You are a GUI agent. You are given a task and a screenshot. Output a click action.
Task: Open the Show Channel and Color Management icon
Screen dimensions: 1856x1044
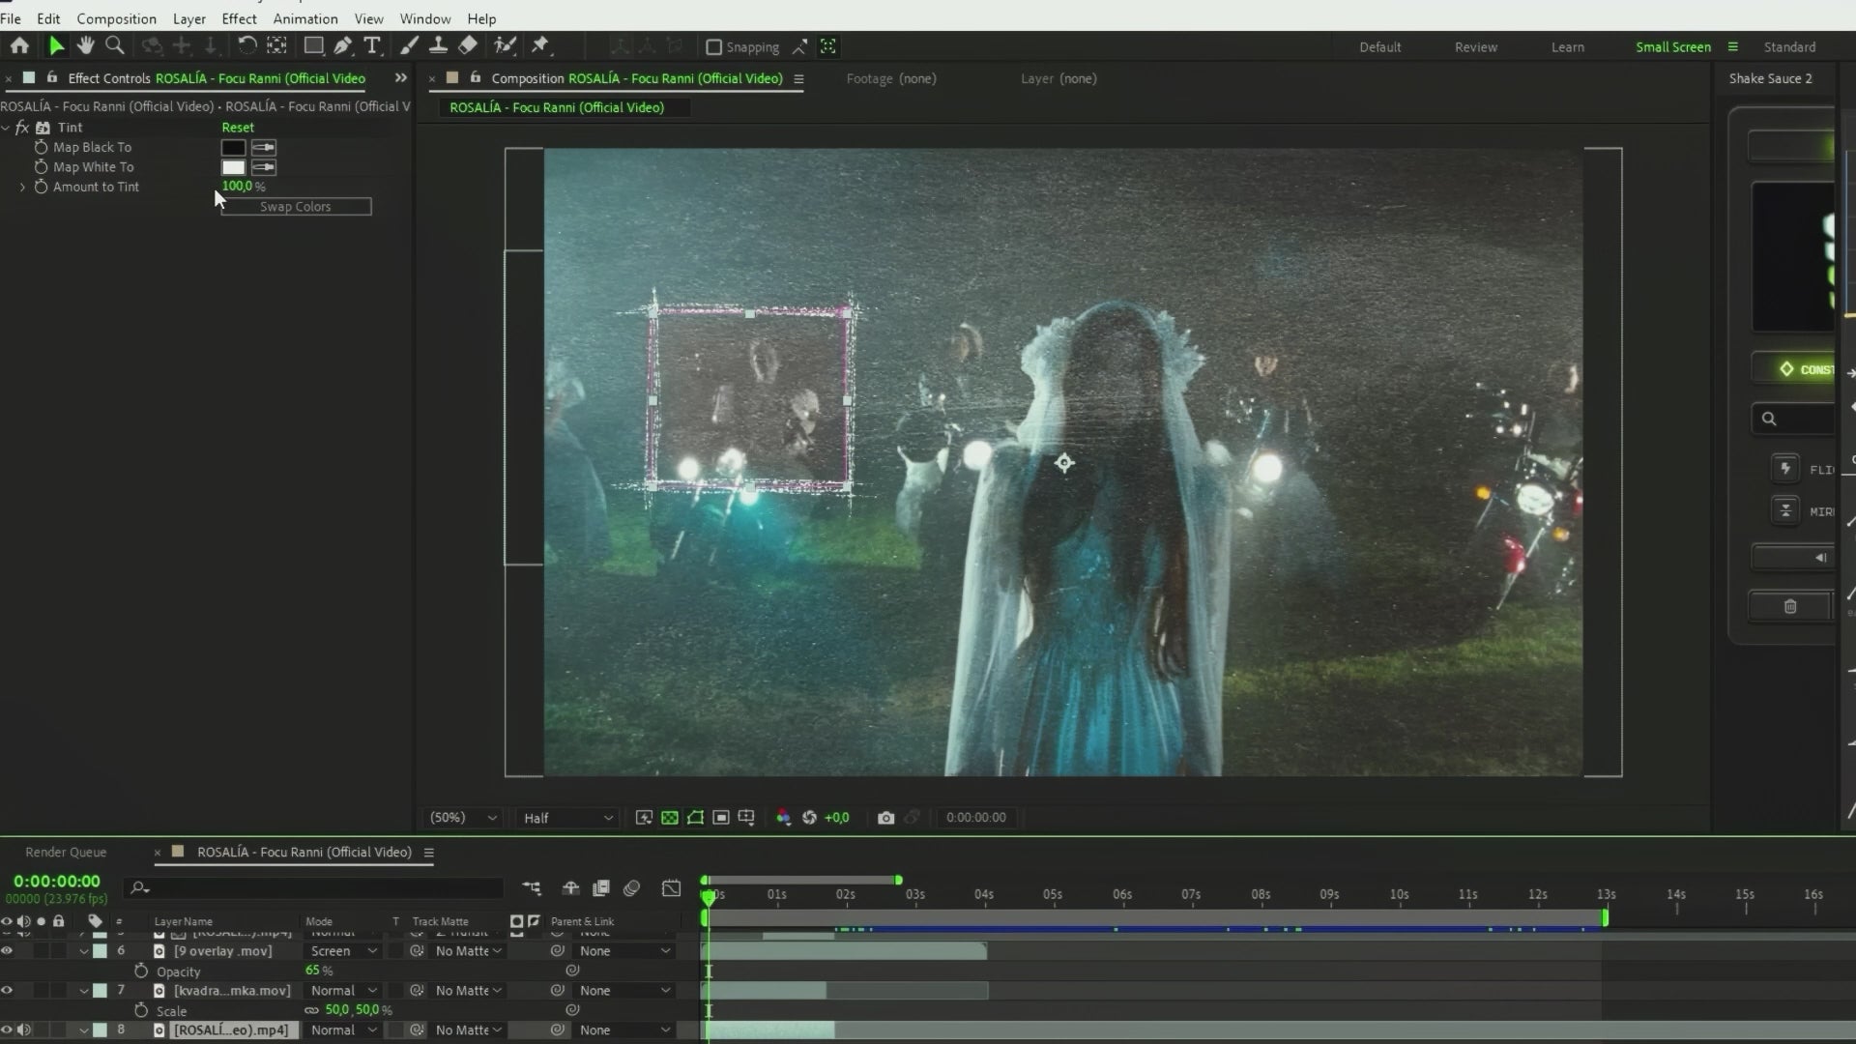pyautogui.click(x=783, y=818)
